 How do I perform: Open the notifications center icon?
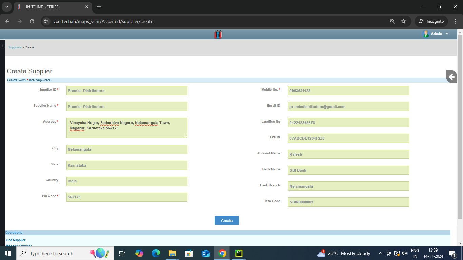pos(452,253)
